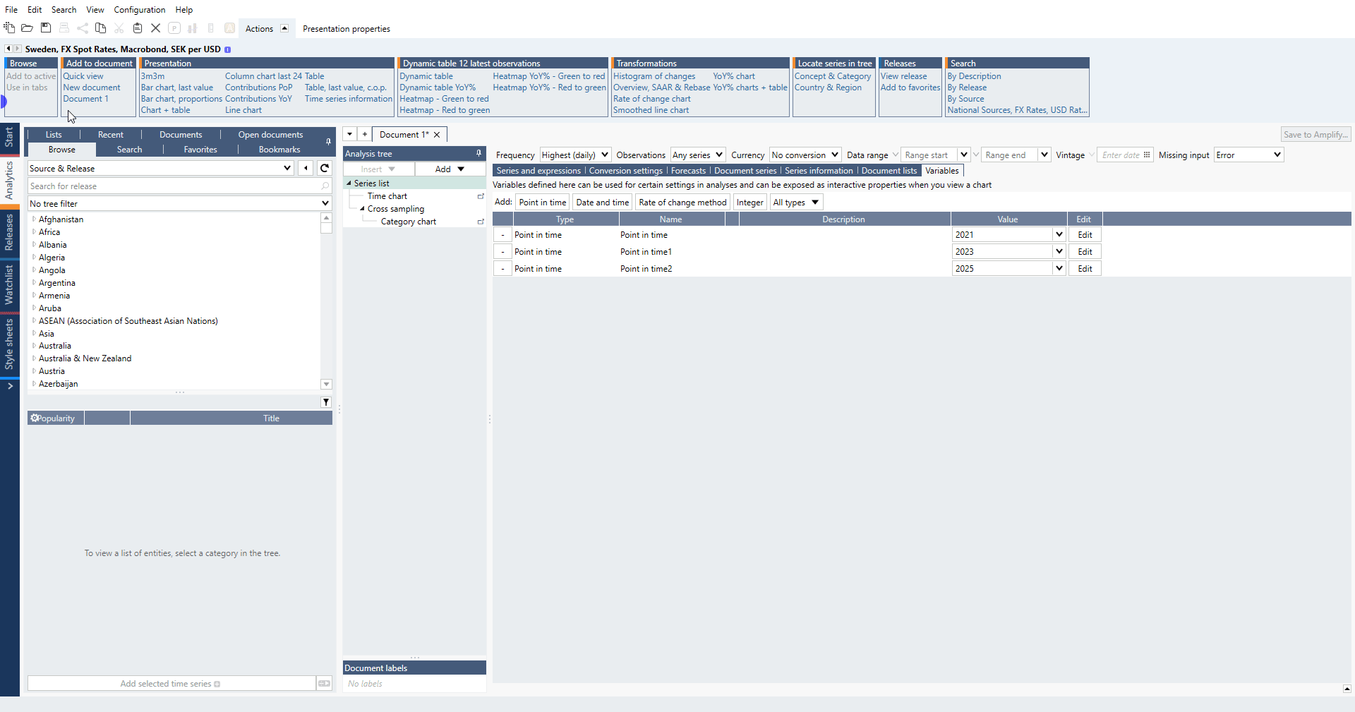The image size is (1355, 712).
Task: Click the filter funnel icon above Popularity
Action: (x=326, y=402)
